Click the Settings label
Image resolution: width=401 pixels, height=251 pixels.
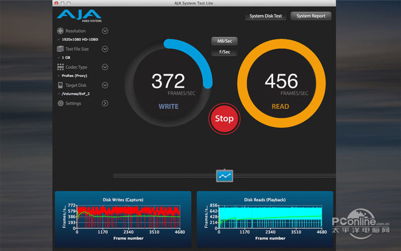coord(73,103)
